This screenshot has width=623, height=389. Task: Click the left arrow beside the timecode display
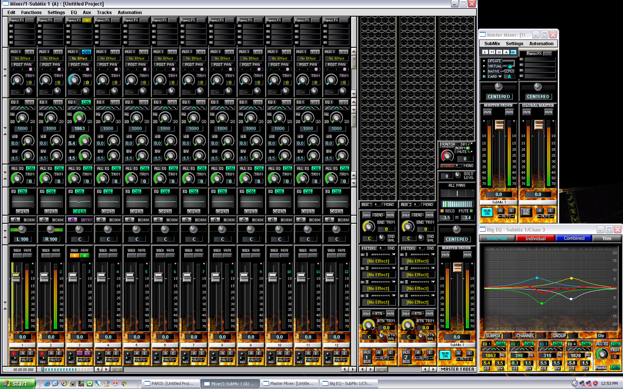98,369
